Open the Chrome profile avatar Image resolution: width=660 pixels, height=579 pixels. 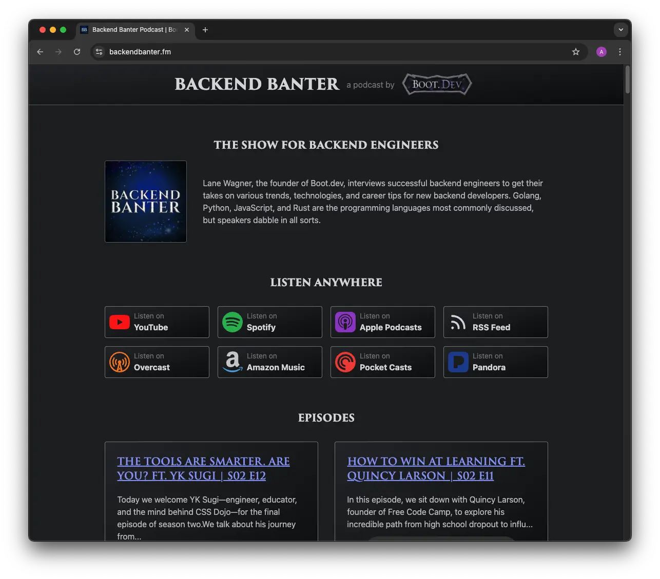point(601,52)
